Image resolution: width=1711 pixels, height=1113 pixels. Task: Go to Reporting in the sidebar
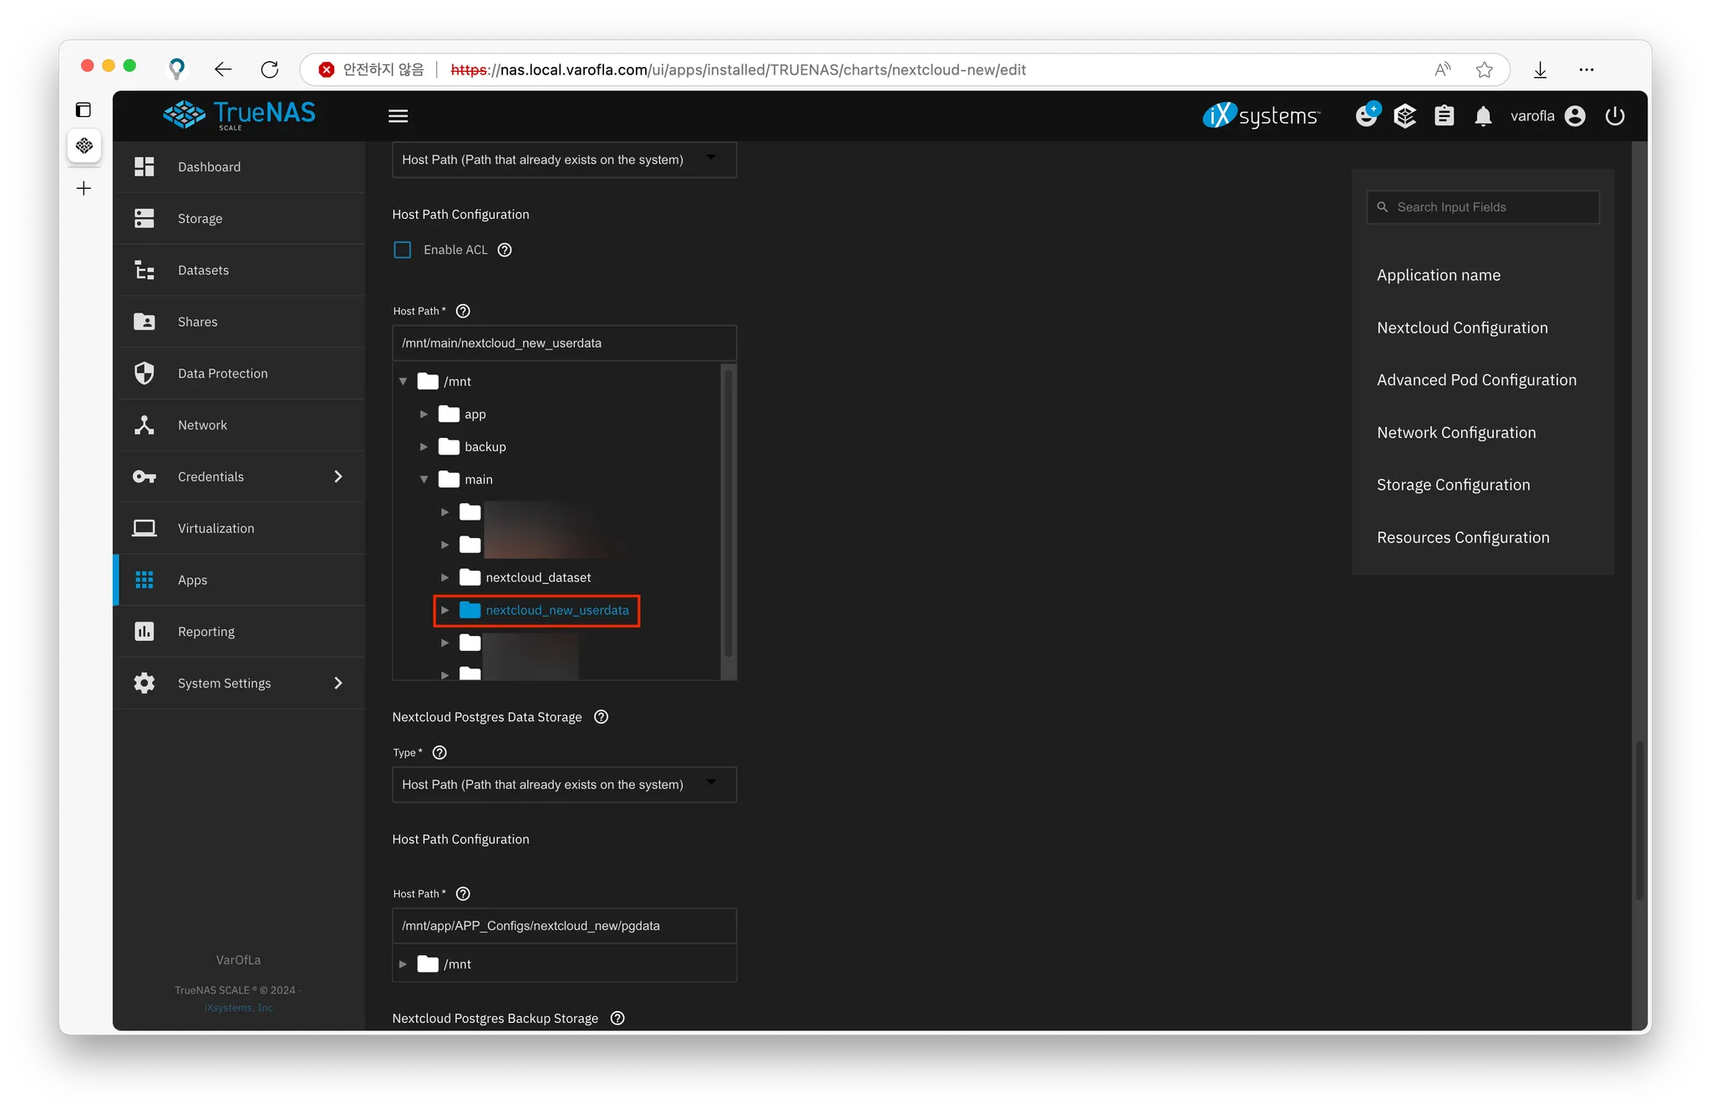tap(206, 632)
